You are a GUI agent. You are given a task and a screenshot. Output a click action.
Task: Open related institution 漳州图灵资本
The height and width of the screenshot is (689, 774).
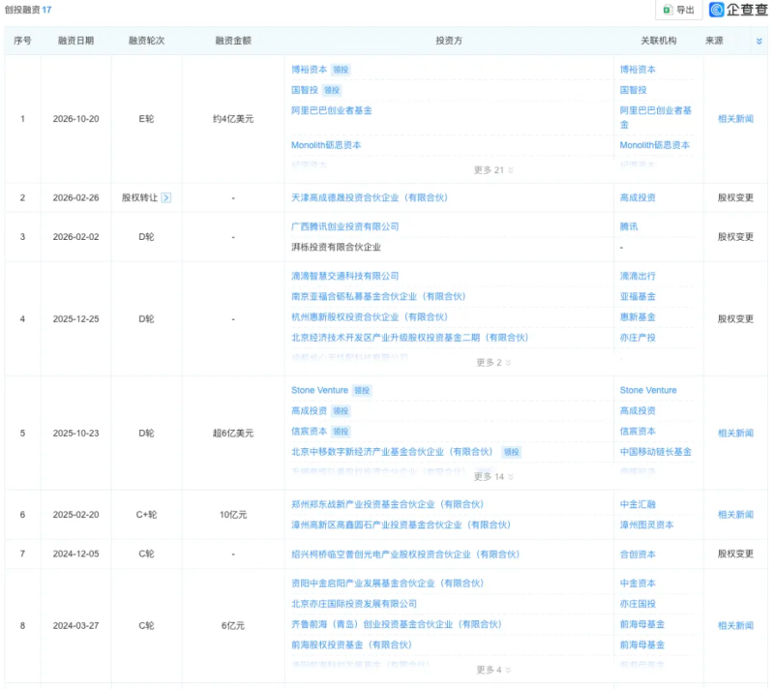click(x=646, y=525)
